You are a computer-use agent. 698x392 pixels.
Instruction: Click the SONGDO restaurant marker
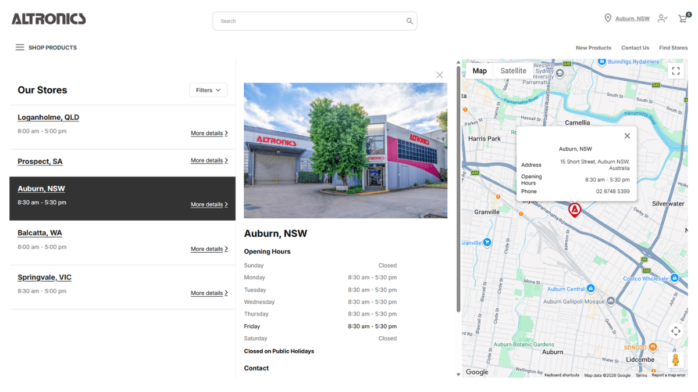point(653,347)
